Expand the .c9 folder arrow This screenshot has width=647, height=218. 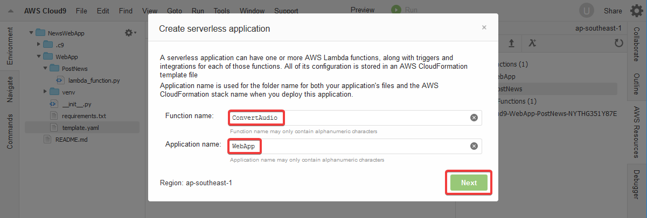click(x=38, y=45)
